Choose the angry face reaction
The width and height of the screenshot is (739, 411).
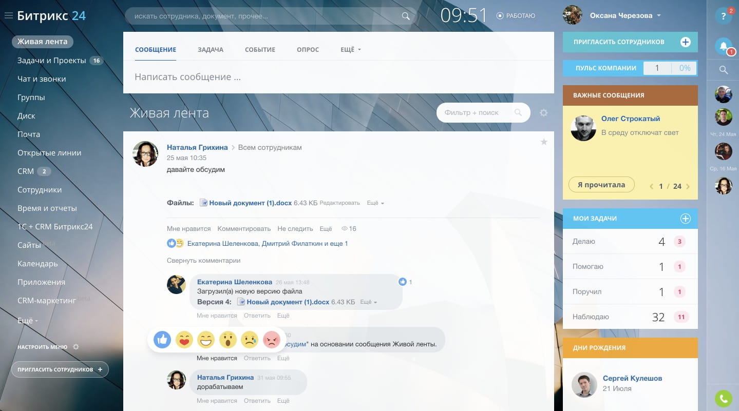(271, 340)
